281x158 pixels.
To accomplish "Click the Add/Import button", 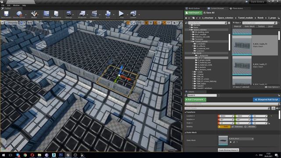I will tap(194, 13).
